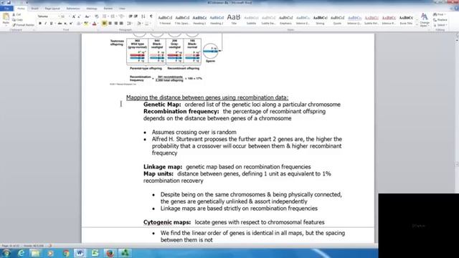The image size is (459, 258).
Task: Switch to the View tab
Action: coord(122,9)
